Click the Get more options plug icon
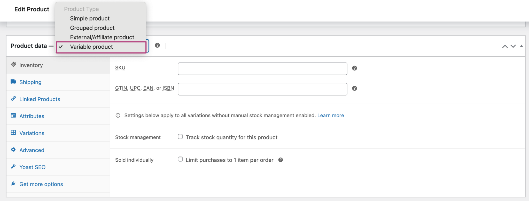 (x=13, y=183)
